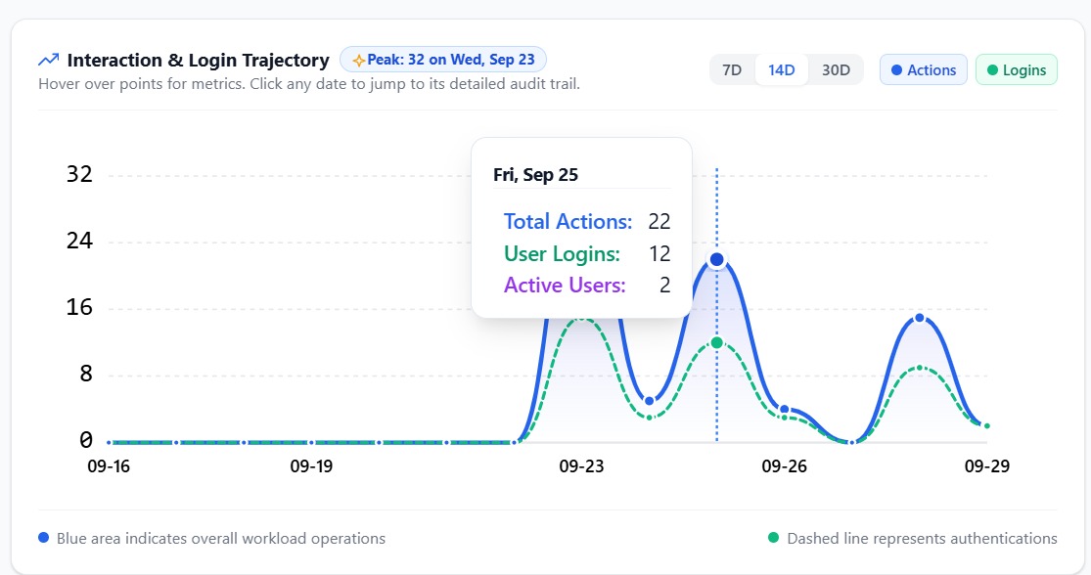Click 'Dashed line represents authentications' legend text
Viewport: 1091px width, 575px height.
point(922,538)
